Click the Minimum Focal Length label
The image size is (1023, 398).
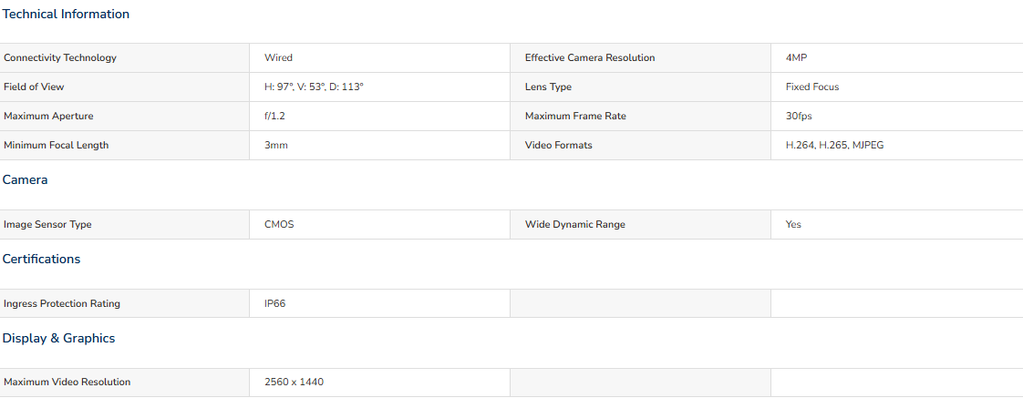coord(57,145)
